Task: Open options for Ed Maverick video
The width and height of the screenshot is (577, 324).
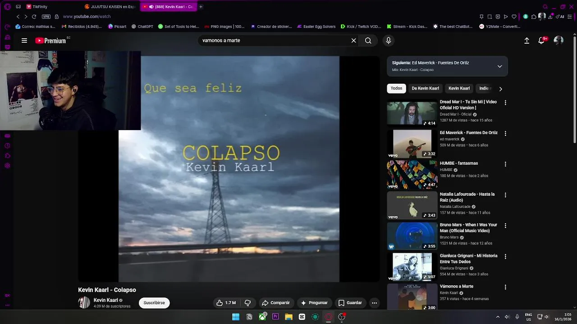Action: (505, 134)
